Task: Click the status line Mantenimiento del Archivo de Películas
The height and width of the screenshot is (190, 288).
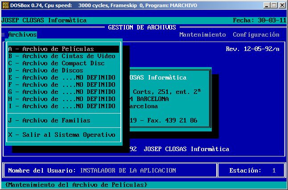Action: click(76, 185)
